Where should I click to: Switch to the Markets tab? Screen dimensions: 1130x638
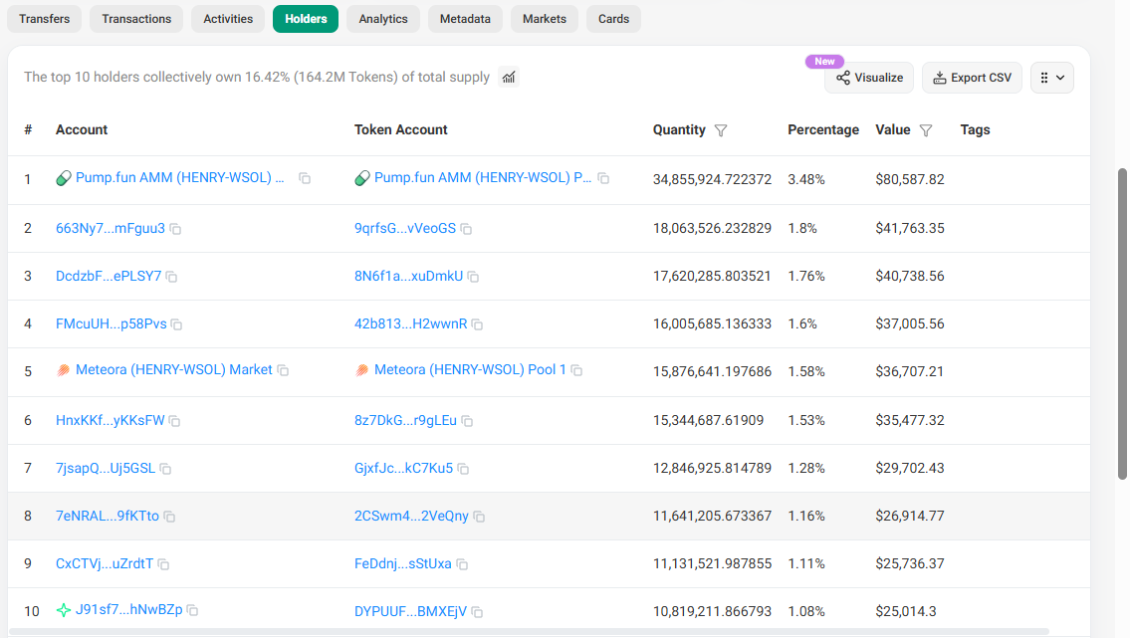(x=544, y=18)
